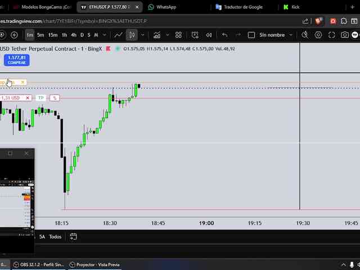Select the Todos date range
The height and width of the screenshot is (270, 360).
click(55, 237)
